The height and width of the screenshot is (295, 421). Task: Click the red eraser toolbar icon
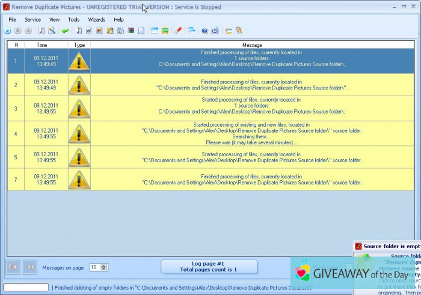pos(178,31)
